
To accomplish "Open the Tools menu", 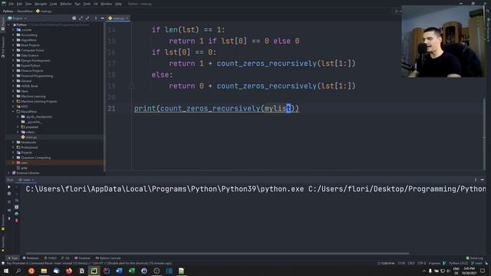I will [87, 4].
